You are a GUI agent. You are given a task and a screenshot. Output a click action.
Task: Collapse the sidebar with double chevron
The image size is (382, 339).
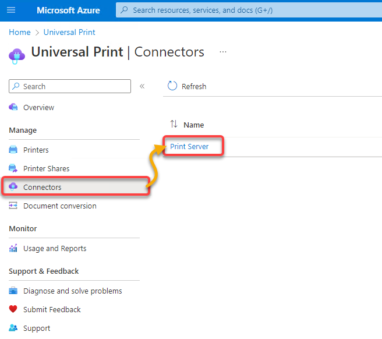tap(142, 86)
